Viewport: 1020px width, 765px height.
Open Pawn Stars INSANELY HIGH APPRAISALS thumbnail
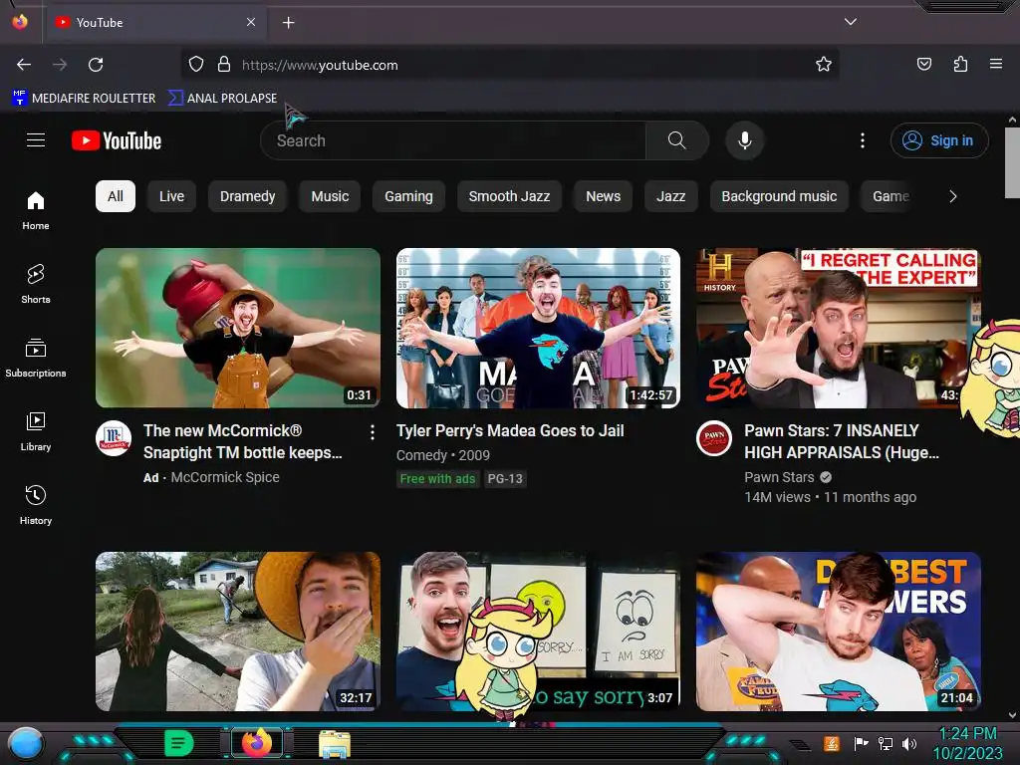(839, 328)
